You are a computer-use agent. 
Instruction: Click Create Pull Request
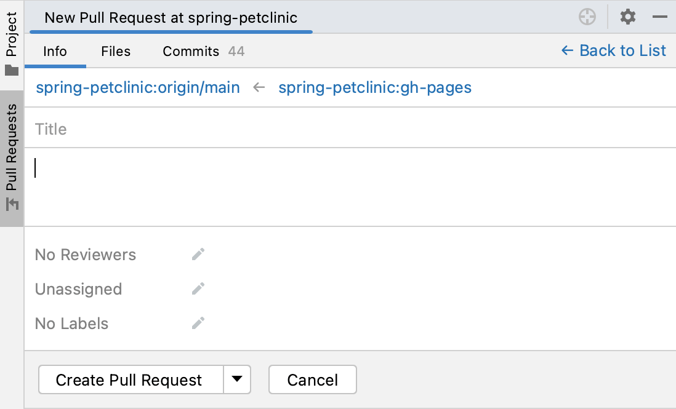129,379
